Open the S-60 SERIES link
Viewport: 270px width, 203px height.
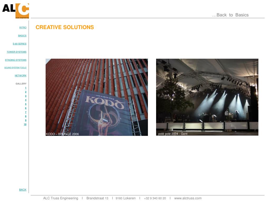[20, 44]
